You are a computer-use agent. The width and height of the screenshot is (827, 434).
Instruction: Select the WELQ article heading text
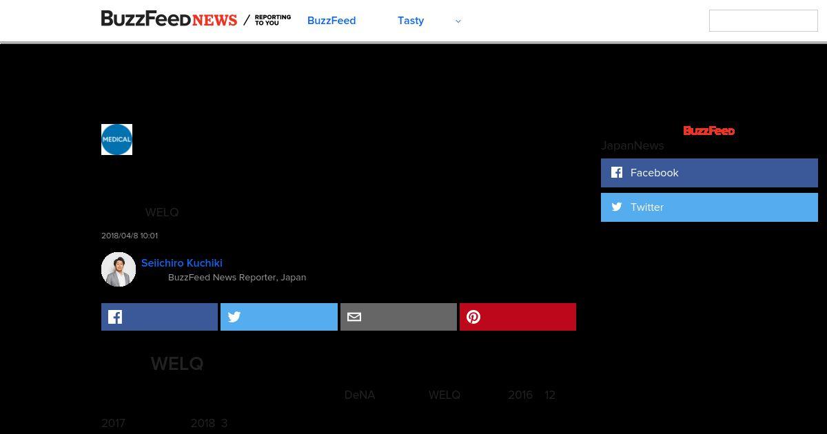[x=177, y=364]
